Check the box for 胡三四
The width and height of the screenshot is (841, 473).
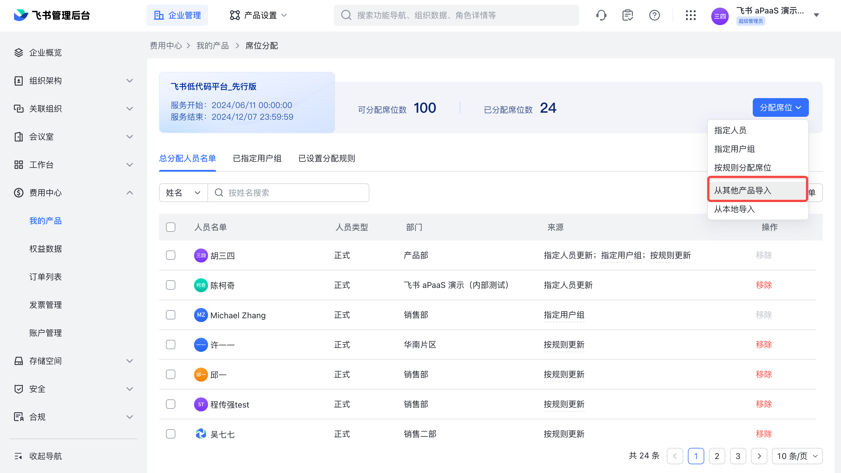[170, 255]
